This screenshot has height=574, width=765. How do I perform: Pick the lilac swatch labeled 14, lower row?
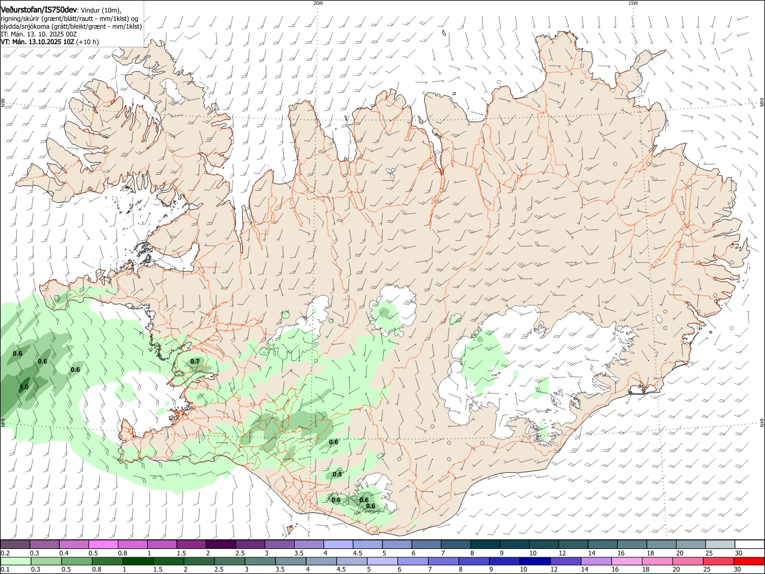tap(596, 561)
